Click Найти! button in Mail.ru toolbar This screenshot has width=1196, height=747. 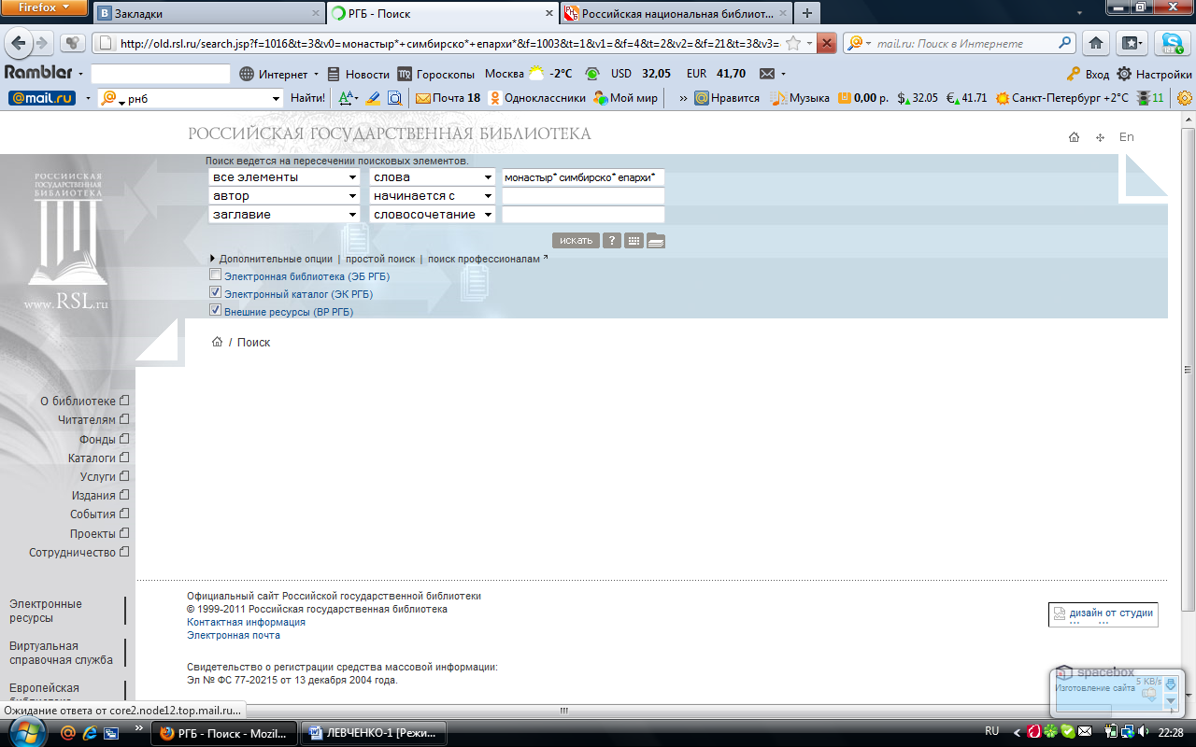pyautogui.click(x=307, y=97)
